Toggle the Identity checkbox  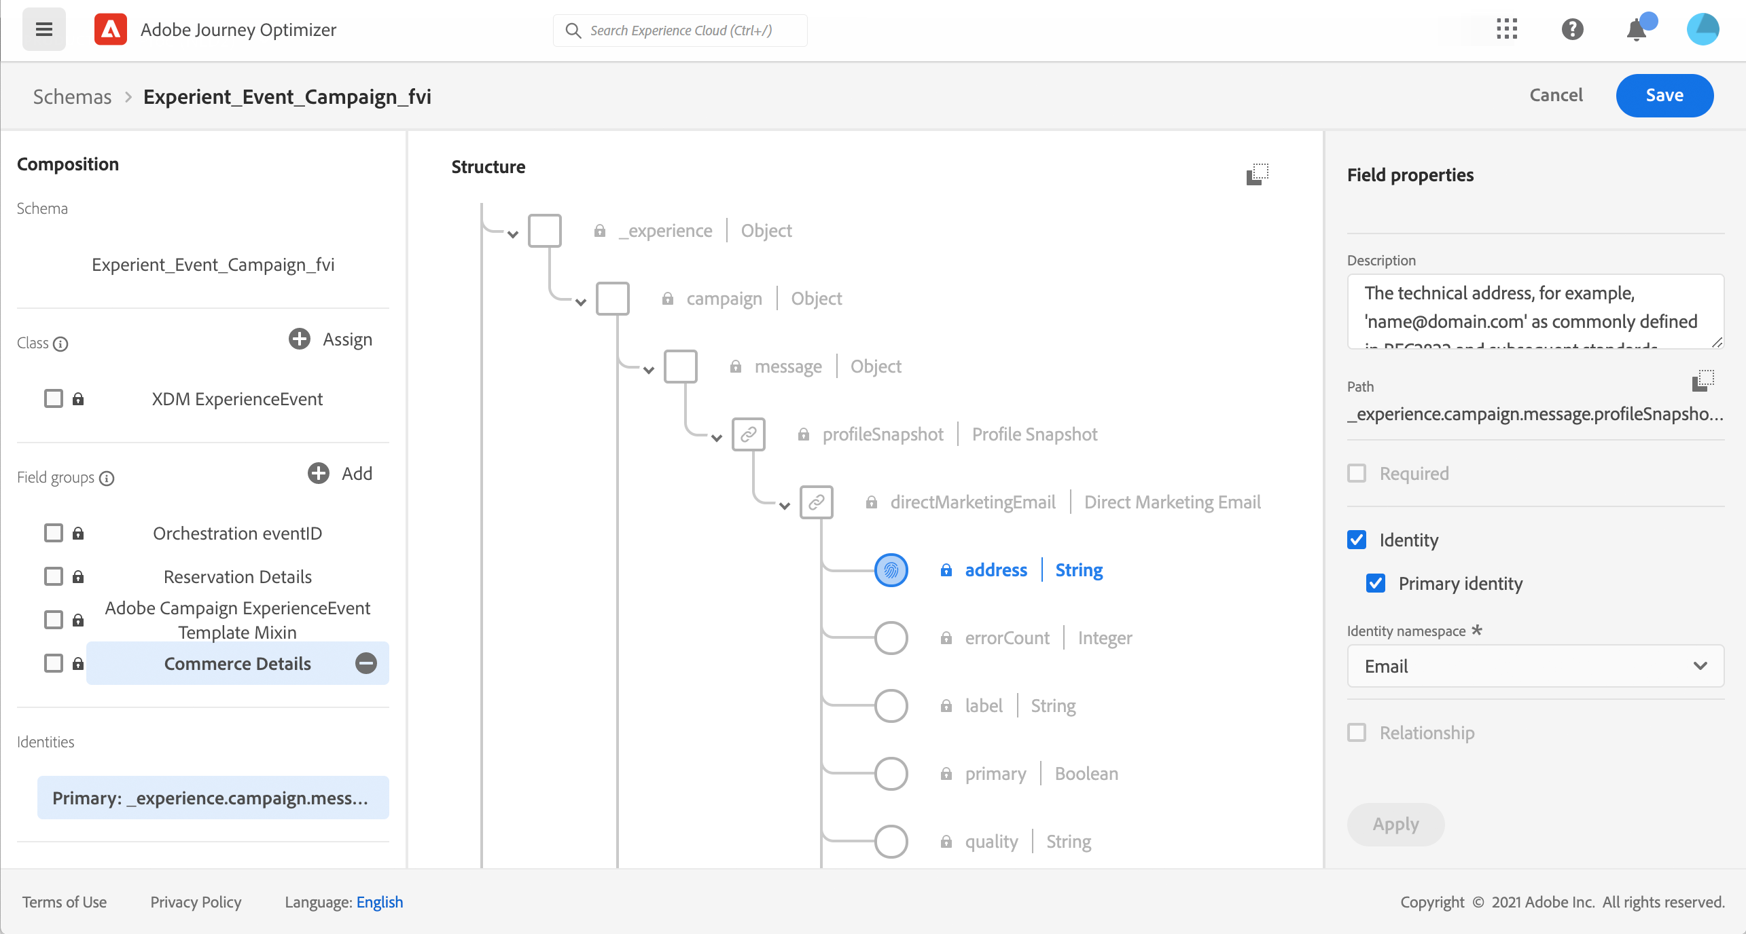coord(1357,540)
